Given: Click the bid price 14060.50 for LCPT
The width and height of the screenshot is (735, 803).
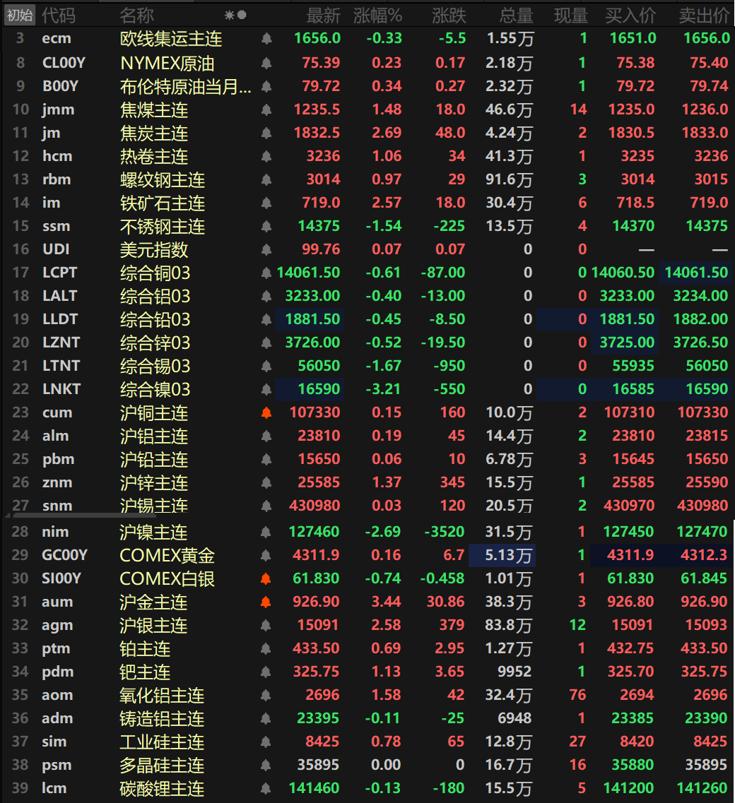Looking at the screenshot, I should click(623, 273).
